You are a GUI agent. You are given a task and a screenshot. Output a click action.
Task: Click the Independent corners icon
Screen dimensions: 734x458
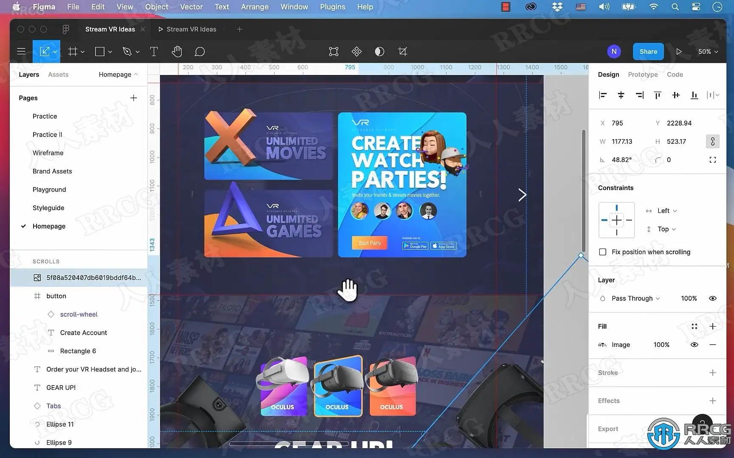coord(713,160)
